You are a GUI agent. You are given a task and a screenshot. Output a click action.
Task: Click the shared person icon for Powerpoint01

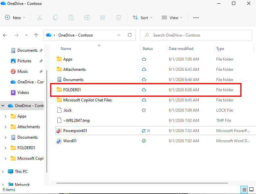tap(149, 131)
